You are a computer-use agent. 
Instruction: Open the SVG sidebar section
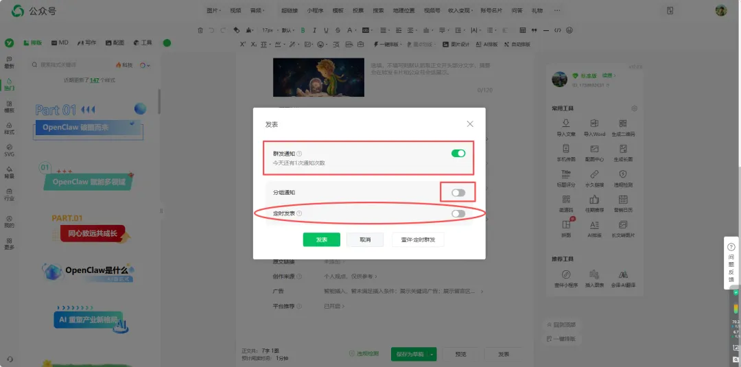pos(10,151)
